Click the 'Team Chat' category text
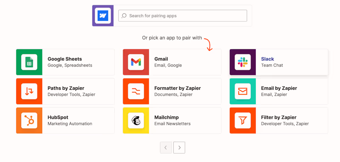Screen dimensions: 340x162 (x=272, y=66)
